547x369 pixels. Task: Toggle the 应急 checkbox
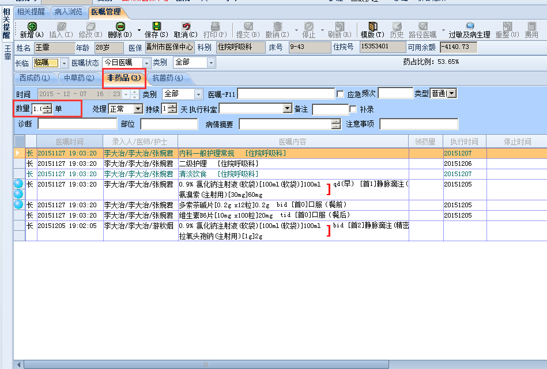pos(341,94)
